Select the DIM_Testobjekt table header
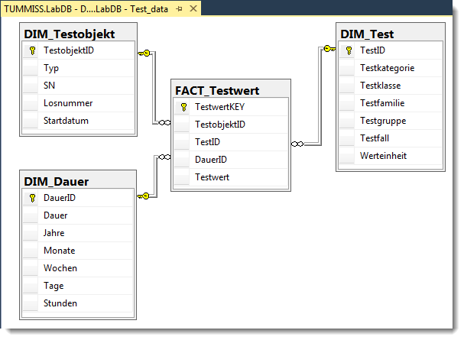464x340 pixels. tap(78, 34)
